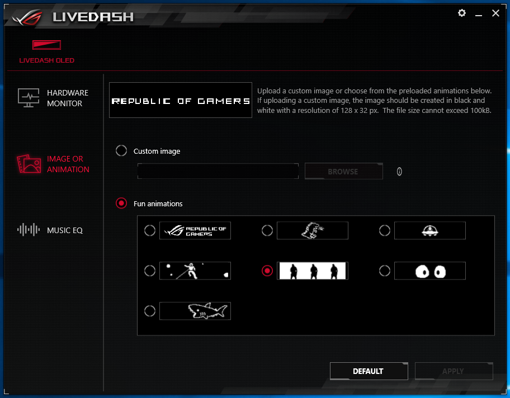
Task: Choose the Republic of Gamers logo animation radio
Action: coord(150,230)
